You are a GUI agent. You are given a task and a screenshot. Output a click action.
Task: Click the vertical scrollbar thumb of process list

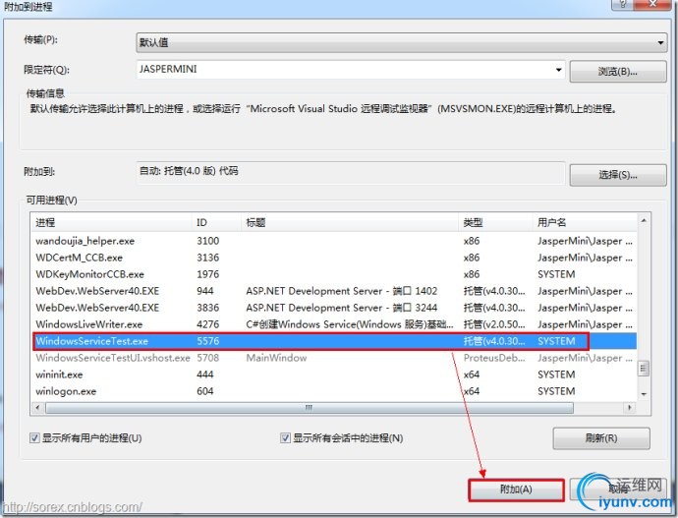point(644,369)
